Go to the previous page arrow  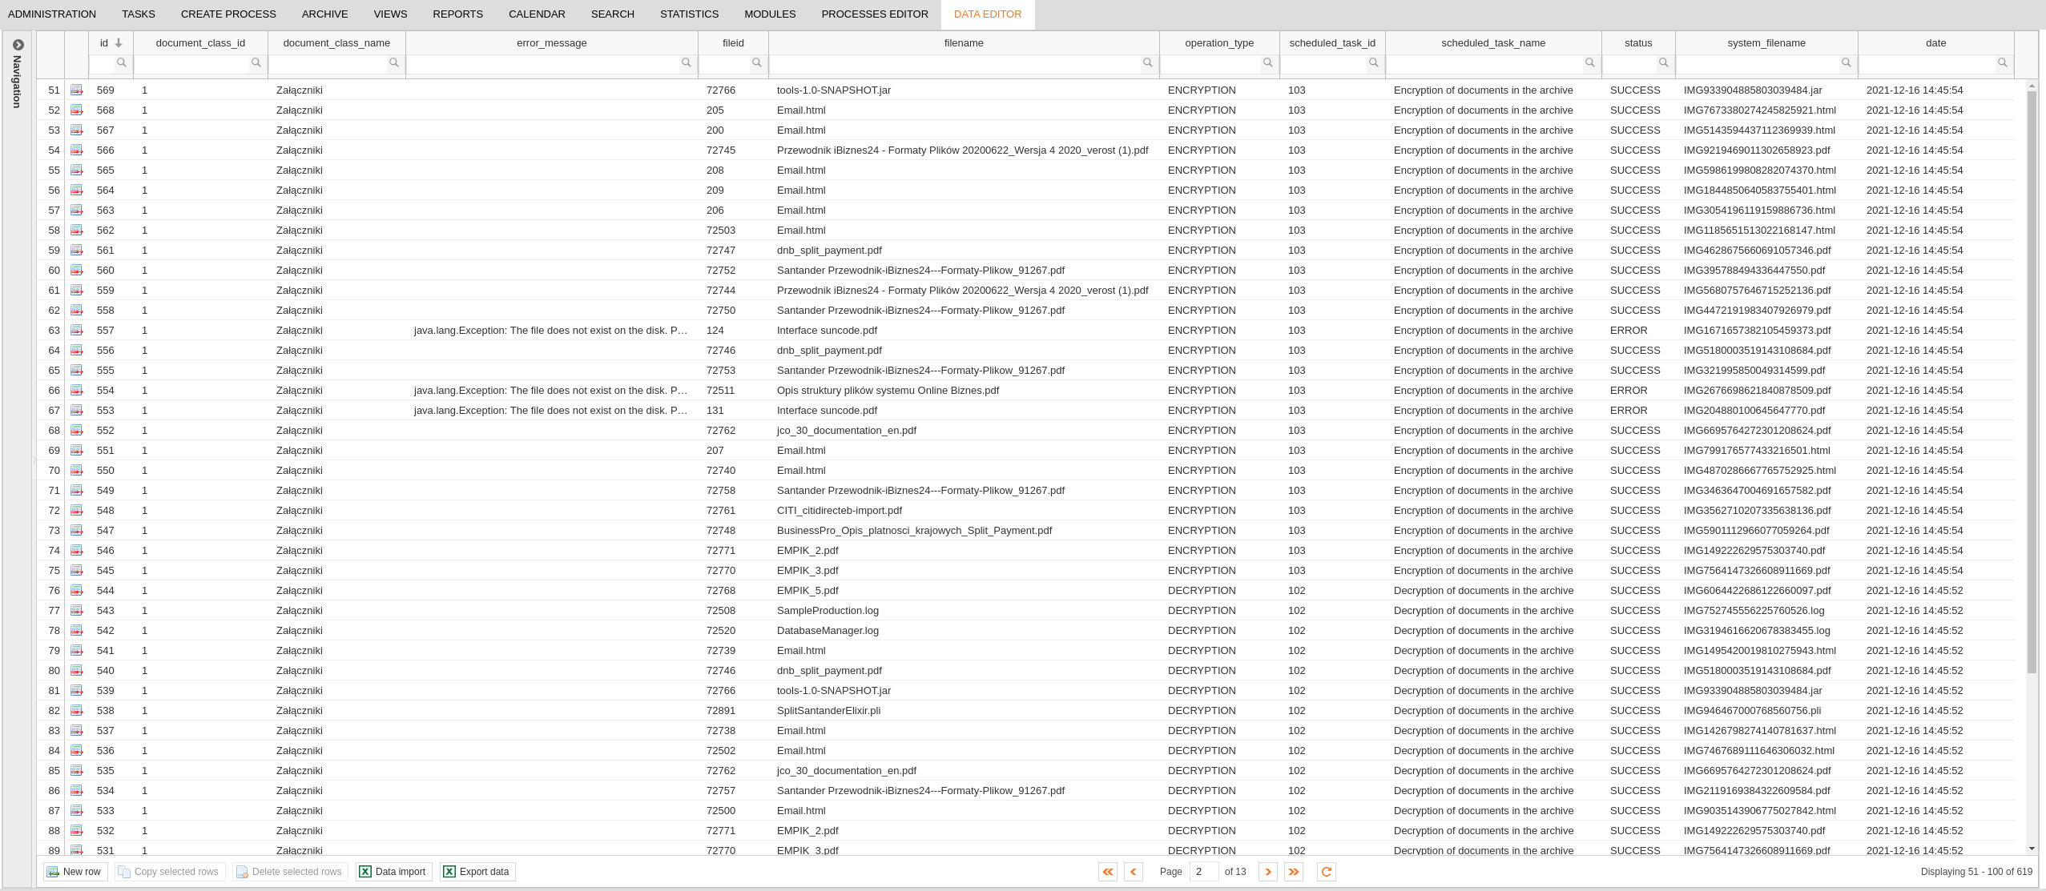point(1134,872)
